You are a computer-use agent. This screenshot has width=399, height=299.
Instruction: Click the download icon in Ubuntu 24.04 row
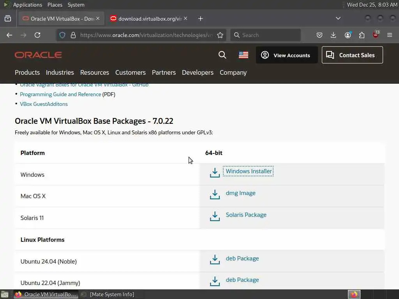pyautogui.click(x=215, y=260)
